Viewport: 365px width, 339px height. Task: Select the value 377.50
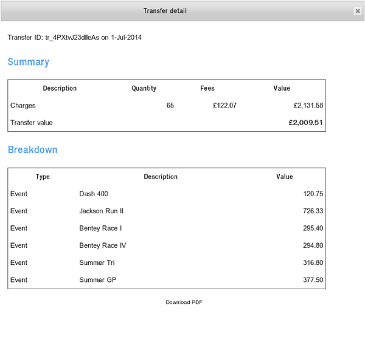[313, 279]
